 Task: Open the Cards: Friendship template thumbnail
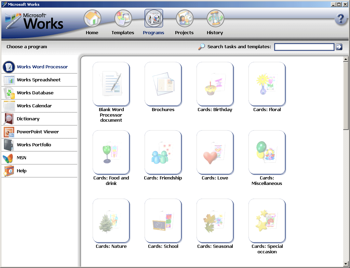(x=163, y=152)
